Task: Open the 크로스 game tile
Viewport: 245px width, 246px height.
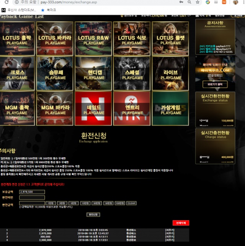Action: pyautogui.click(x=17, y=74)
